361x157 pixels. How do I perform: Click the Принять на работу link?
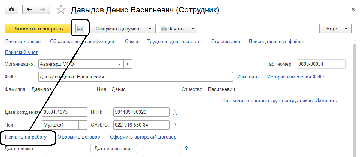[26, 137]
